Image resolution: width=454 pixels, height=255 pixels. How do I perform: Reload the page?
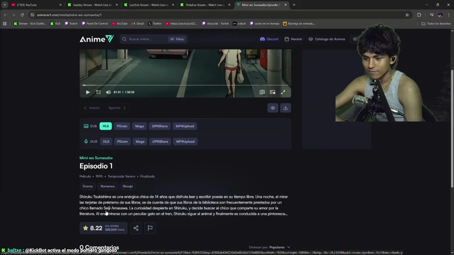point(22,15)
